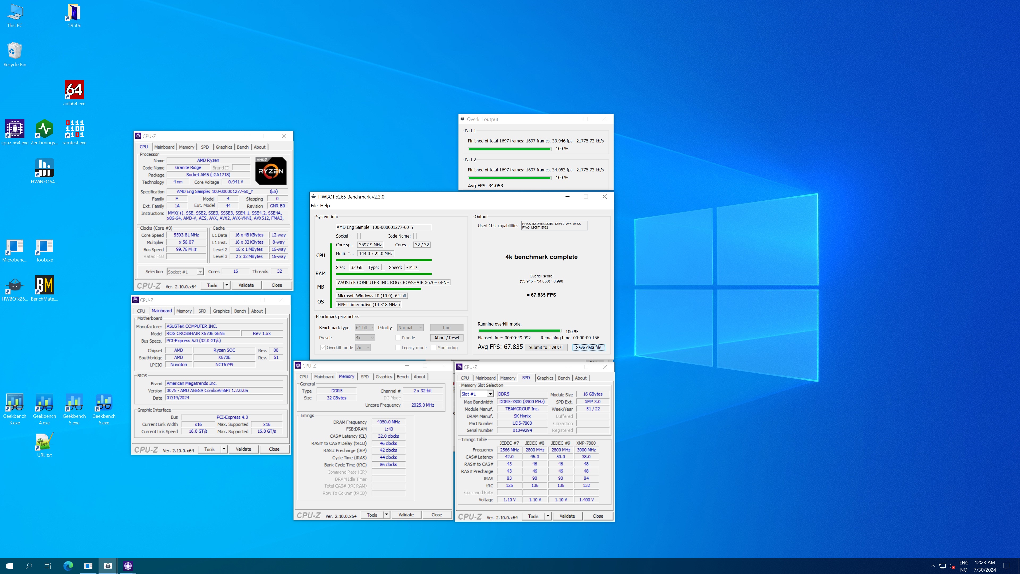The width and height of the screenshot is (1020, 574).
Task: Expand Tools arrow in CPU tab window
Action: tap(227, 285)
